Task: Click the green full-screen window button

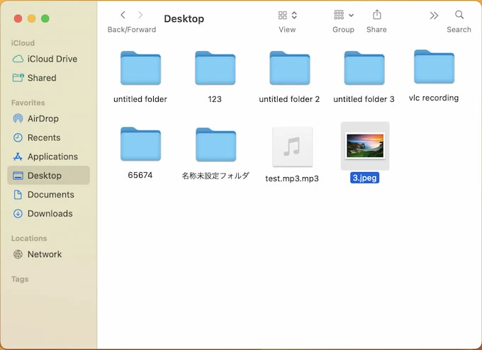Action: pos(45,18)
